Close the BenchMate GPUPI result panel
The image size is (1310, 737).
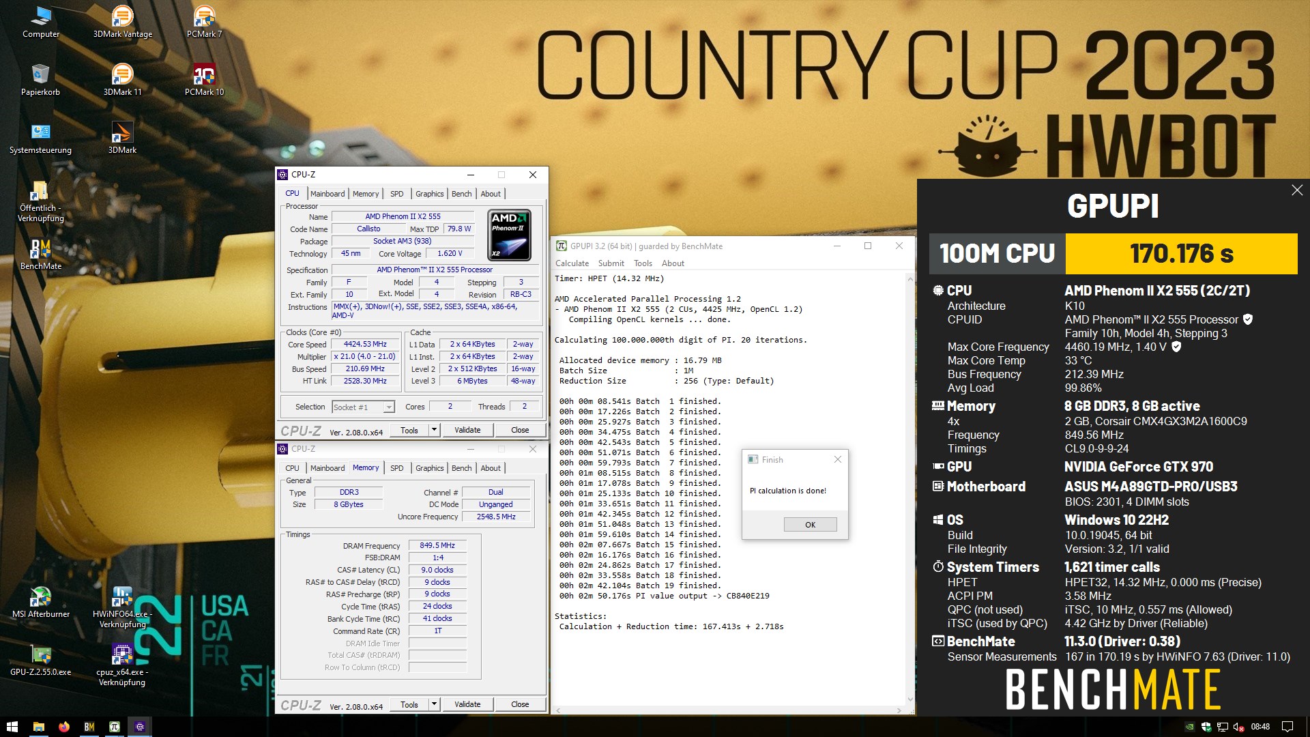coord(1296,190)
